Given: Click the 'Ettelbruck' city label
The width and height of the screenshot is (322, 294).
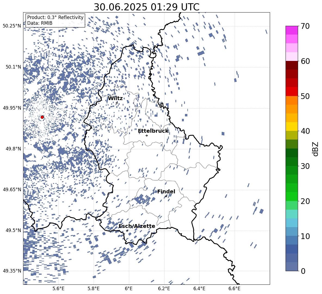Looking at the screenshot, I should [153, 131].
